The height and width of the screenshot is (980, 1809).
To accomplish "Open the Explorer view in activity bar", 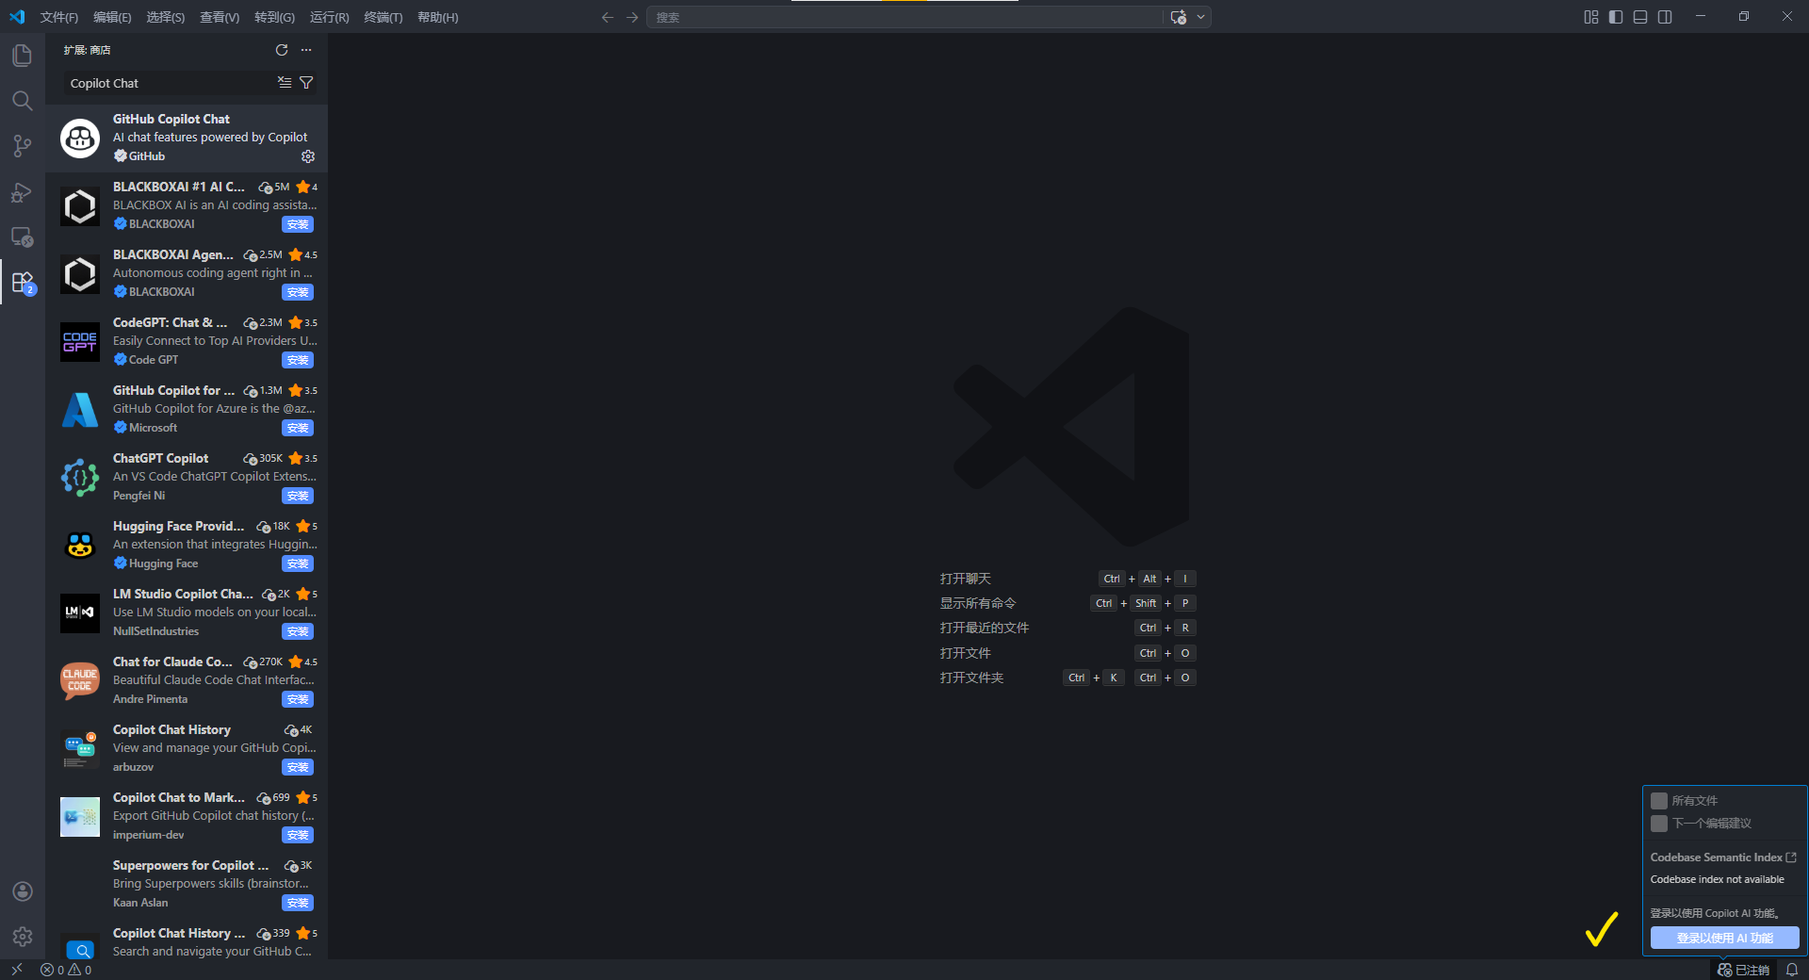I will pyautogui.click(x=23, y=56).
